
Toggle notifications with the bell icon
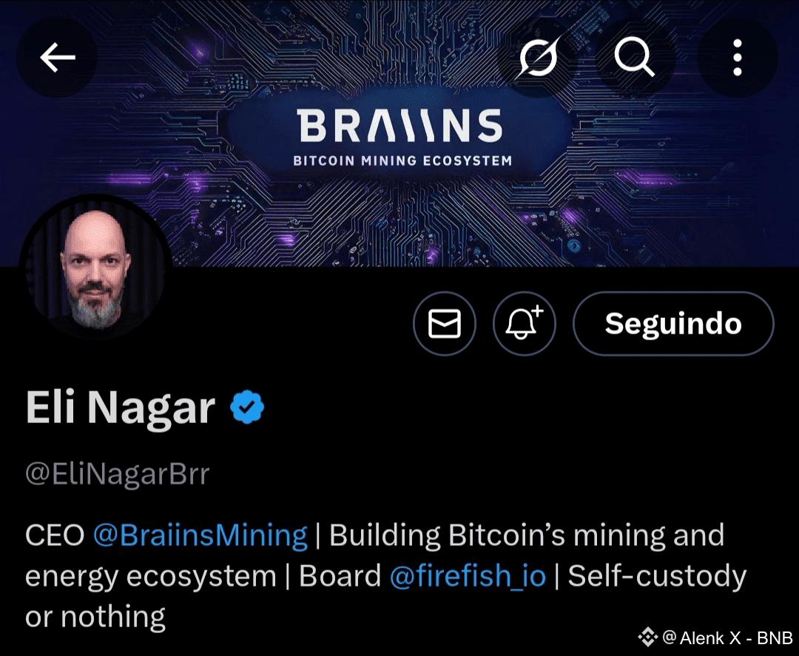(x=524, y=323)
